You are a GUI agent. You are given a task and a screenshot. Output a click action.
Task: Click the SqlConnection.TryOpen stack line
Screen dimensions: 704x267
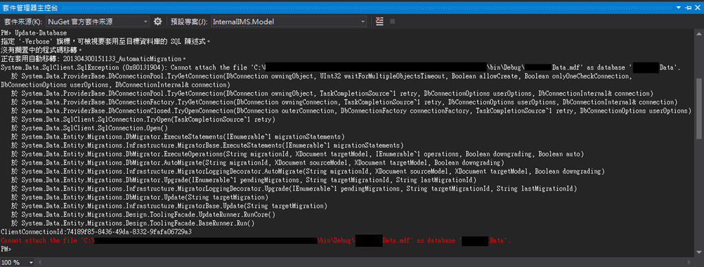click(143, 119)
